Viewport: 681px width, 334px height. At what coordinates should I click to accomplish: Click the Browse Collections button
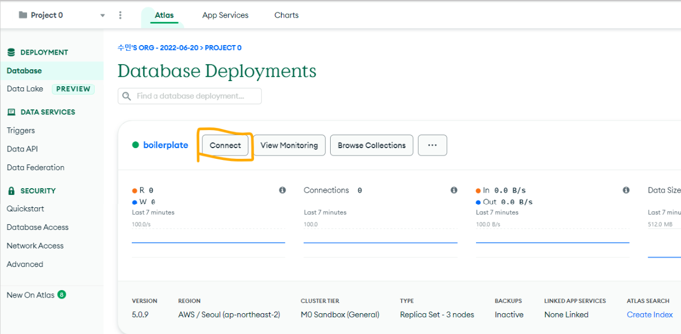coord(372,145)
